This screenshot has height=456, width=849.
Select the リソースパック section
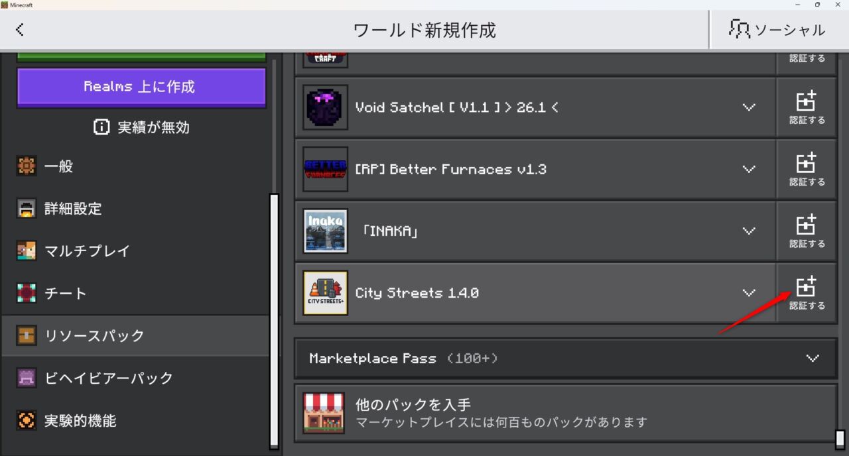point(135,336)
